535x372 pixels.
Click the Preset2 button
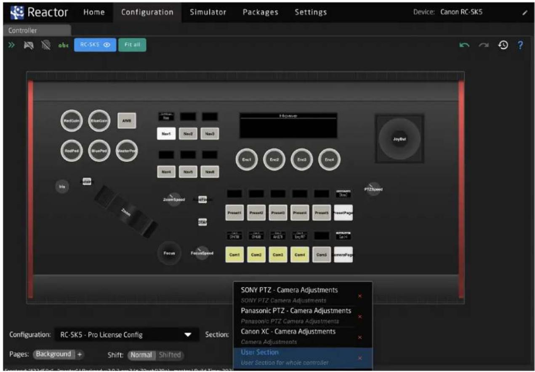pos(256,213)
